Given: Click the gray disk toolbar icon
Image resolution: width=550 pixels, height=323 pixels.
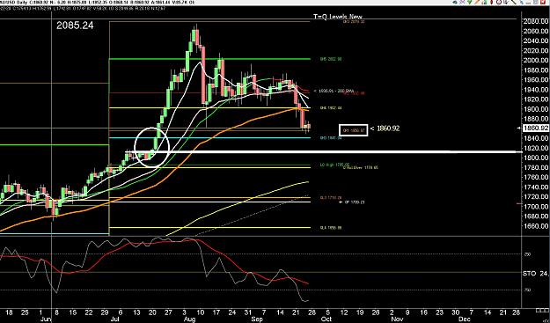Looking at the screenshot, I should pyautogui.click(x=536, y=2).
